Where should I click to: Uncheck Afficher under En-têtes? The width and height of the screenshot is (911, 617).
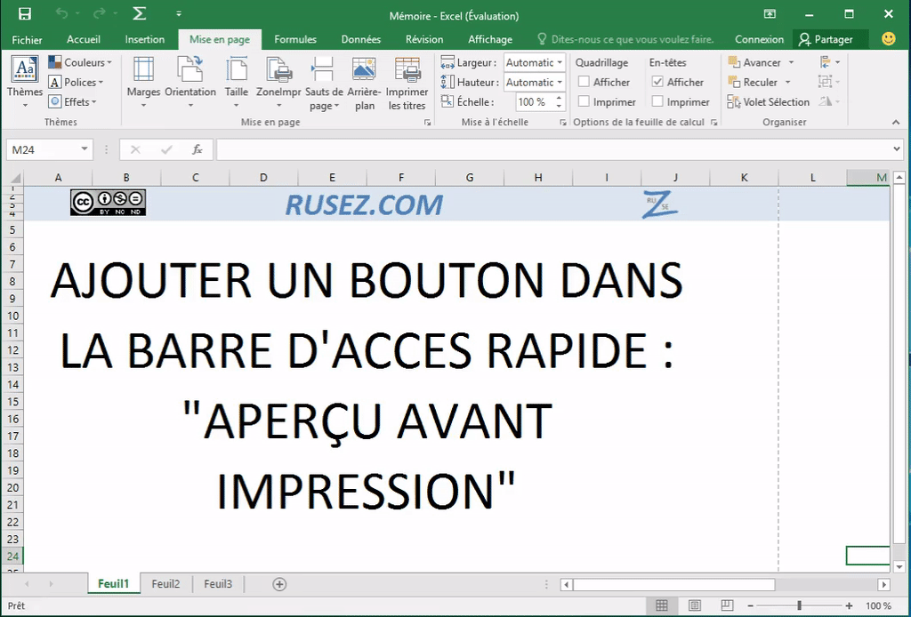coord(658,82)
